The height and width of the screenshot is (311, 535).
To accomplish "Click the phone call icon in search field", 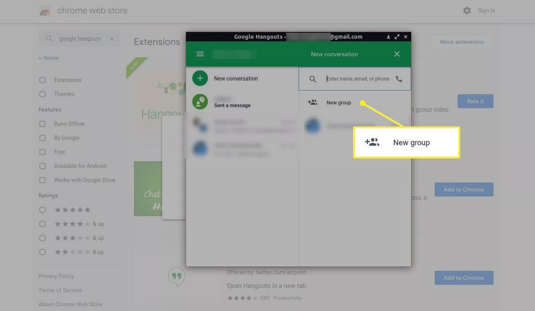I will click(399, 79).
